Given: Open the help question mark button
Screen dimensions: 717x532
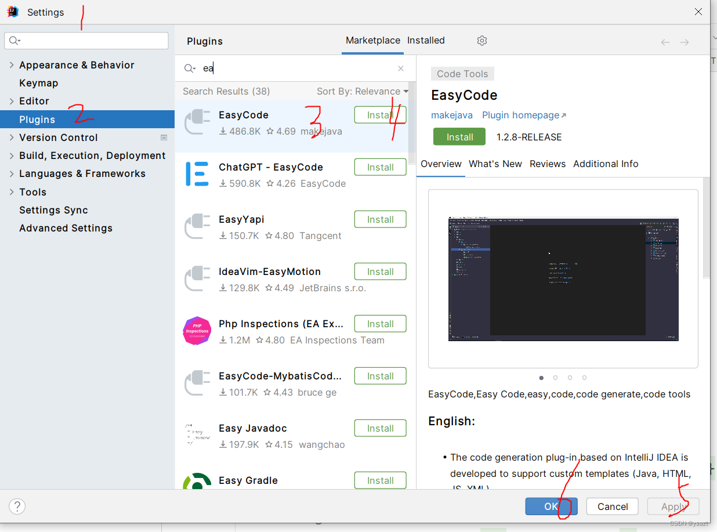Looking at the screenshot, I should point(17,506).
